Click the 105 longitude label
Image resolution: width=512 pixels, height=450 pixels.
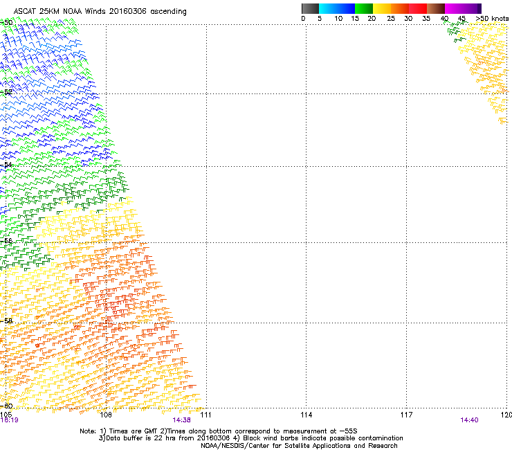[6, 415]
